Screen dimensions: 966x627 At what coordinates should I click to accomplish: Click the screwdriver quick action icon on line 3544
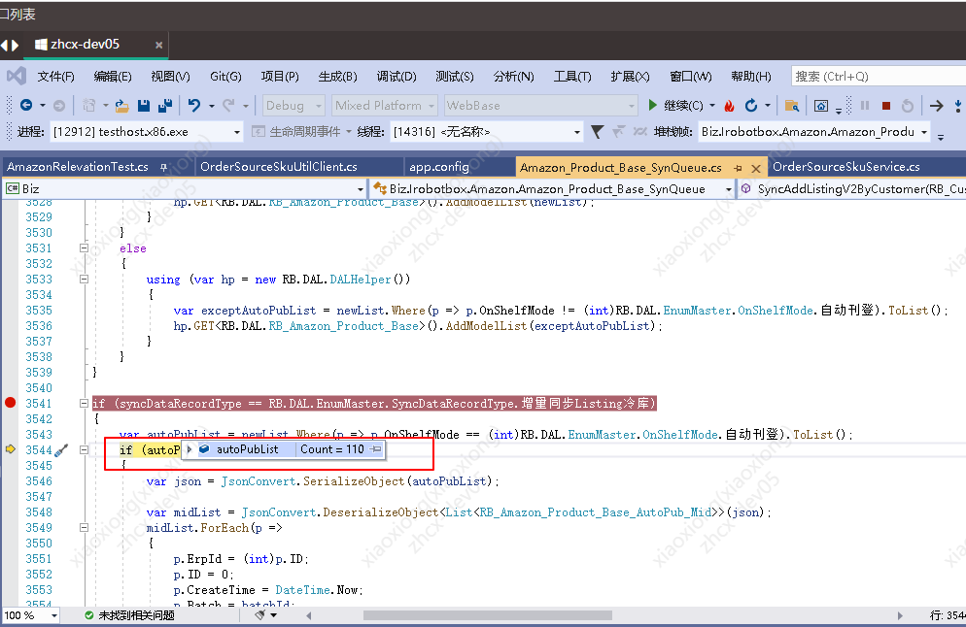tap(61, 450)
